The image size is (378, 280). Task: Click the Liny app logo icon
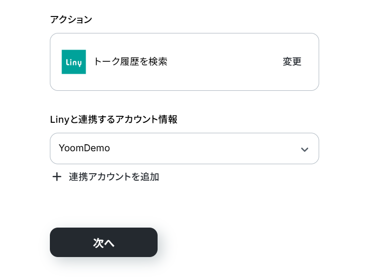(x=74, y=62)
